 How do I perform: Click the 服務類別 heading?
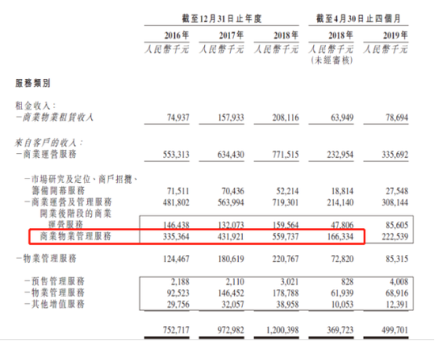coord(32,83)
